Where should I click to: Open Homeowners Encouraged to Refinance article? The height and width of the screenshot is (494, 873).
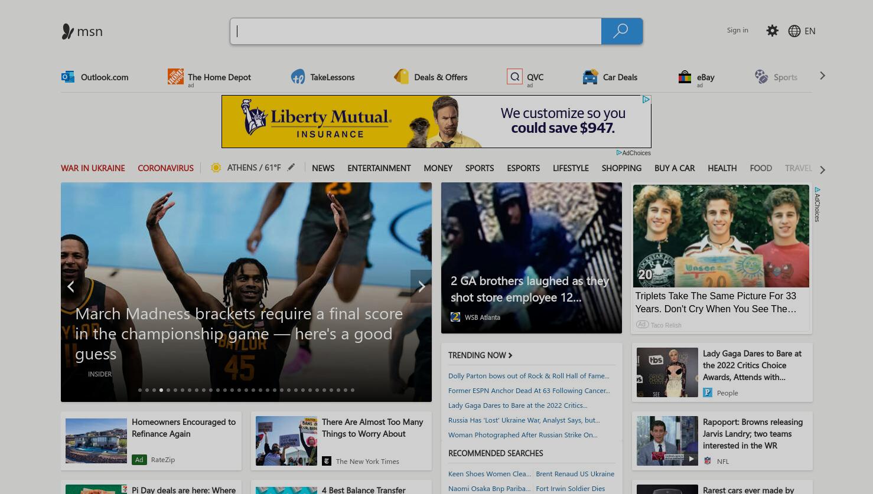coord(151,441)
